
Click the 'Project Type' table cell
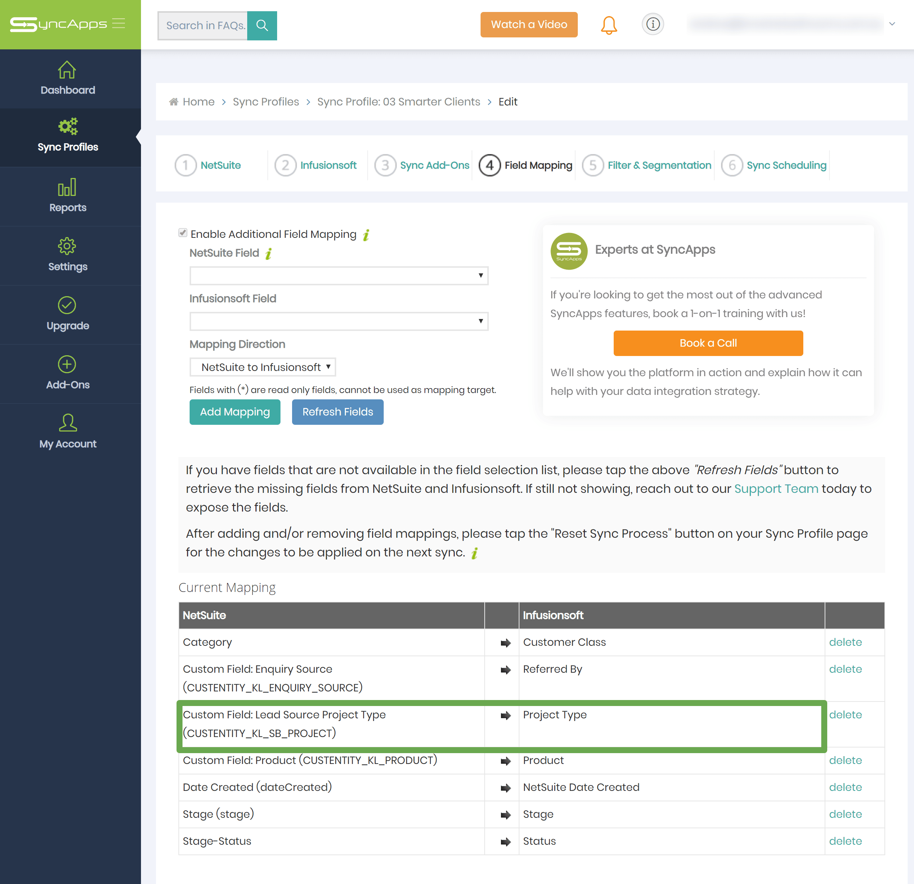click(x=672, y=725)
